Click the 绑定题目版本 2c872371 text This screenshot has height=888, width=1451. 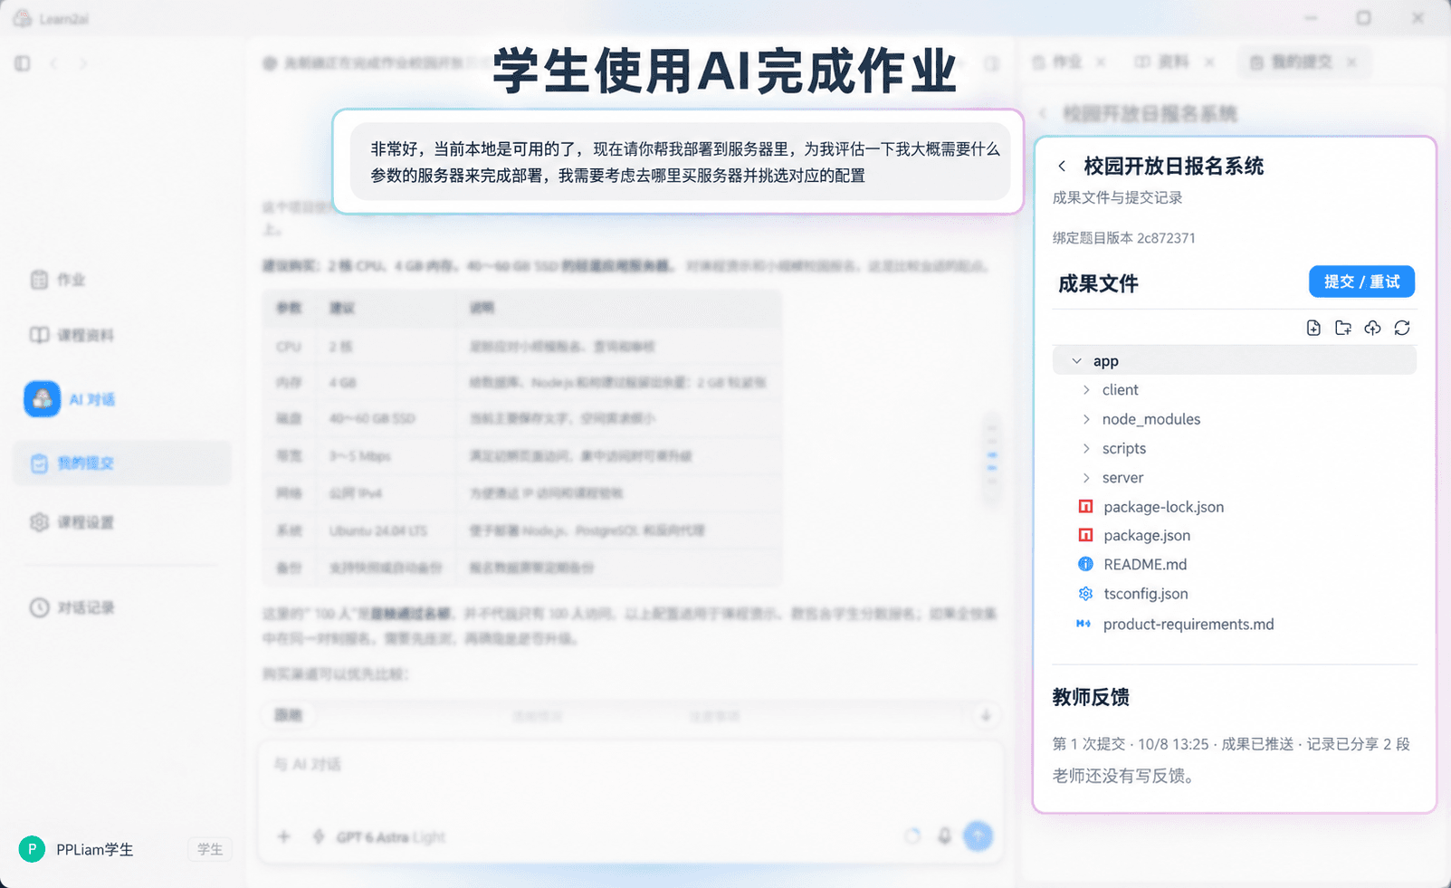click(1123, 238)
